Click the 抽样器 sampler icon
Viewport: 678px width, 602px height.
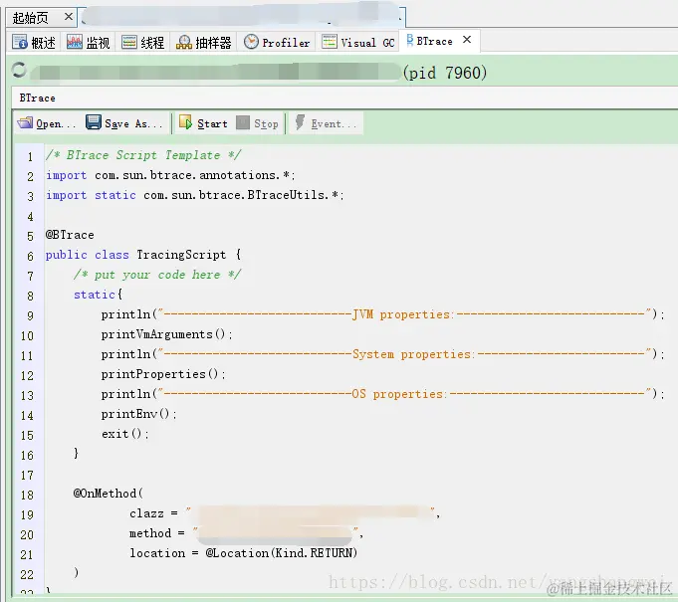pos(184,42)
